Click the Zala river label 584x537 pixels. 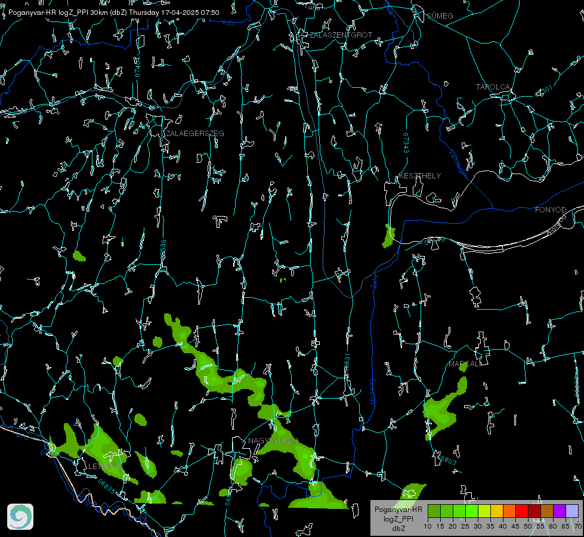click(374, 280)
